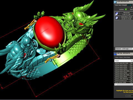The height and width of the screenshot is (100, 133).
Task: Click the Cabochon_Oval gem name label
Action: coord(126,17)
